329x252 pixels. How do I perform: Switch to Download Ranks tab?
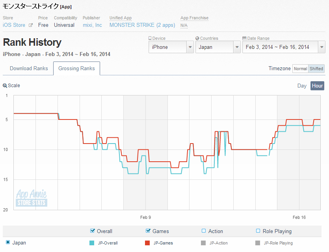29,69
